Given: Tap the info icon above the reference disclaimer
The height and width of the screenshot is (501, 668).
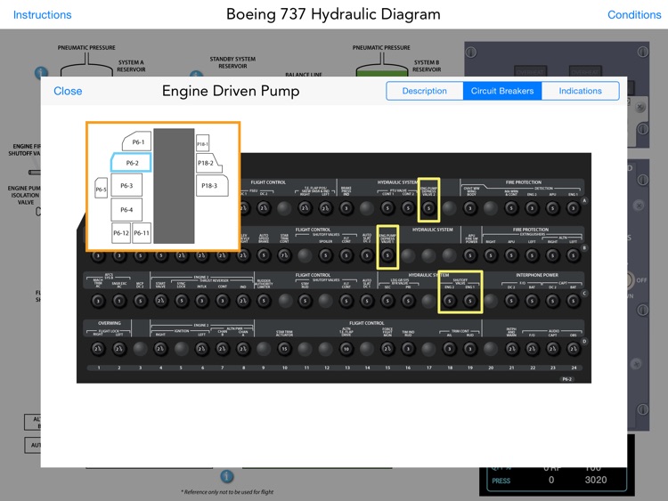Looking at the screenshot, I should [226, 476].
